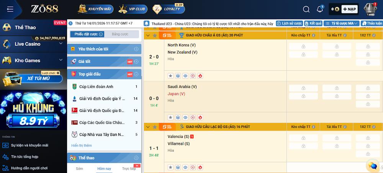Select the Trực tiếp tab
Screen dimensions: 383x173
pyautogui.click(x=129, y=168)
